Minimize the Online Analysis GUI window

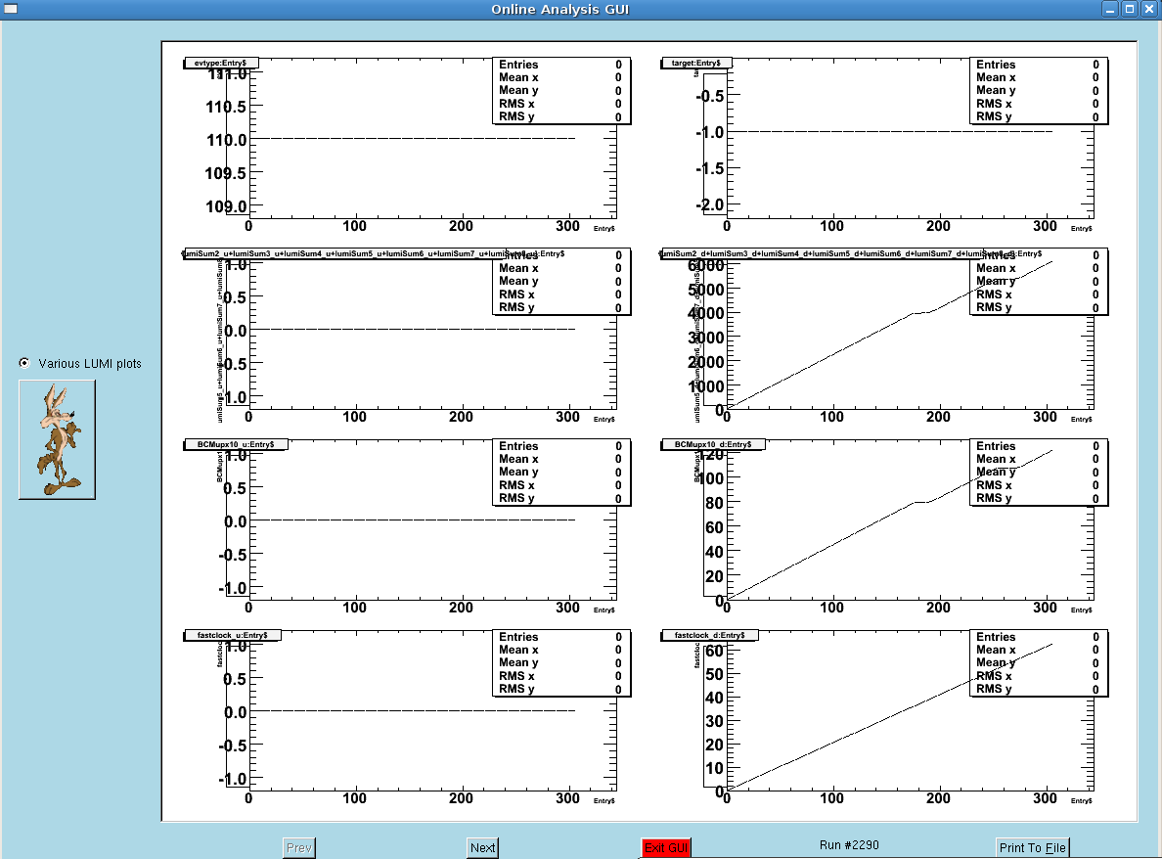coord(1110,9)
